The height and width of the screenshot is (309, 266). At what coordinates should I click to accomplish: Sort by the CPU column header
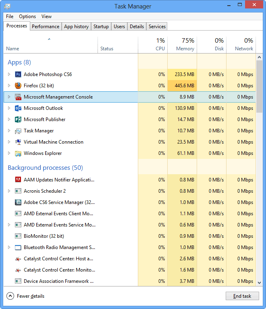(x=153, y=45)
